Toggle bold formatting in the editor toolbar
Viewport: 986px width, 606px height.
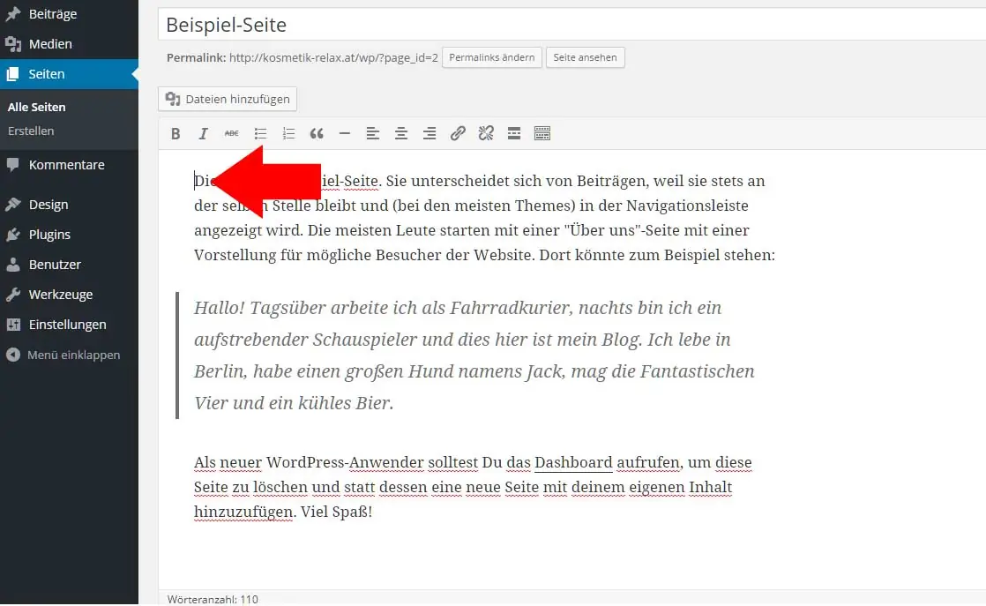pos(176,133)
